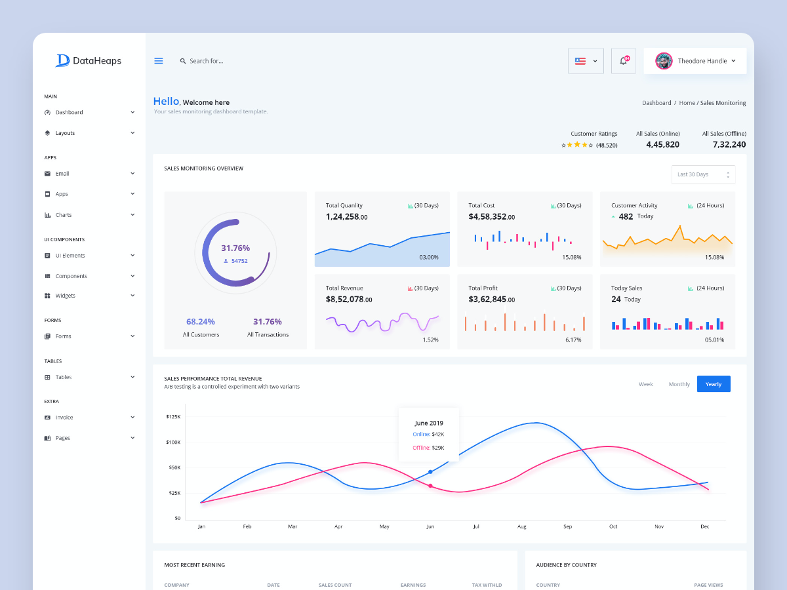The height and width of the screenshot is (590, 787).
Task: Click the Charts bar icon in sidebar
Action: pyautogui.click(x=47, y=215)
